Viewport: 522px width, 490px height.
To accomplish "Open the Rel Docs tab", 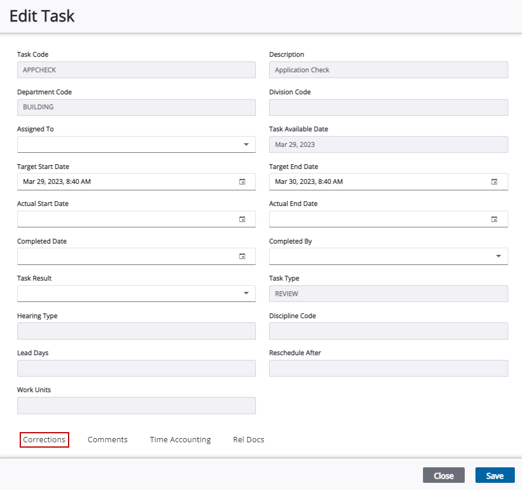I will tap(248, 440).
